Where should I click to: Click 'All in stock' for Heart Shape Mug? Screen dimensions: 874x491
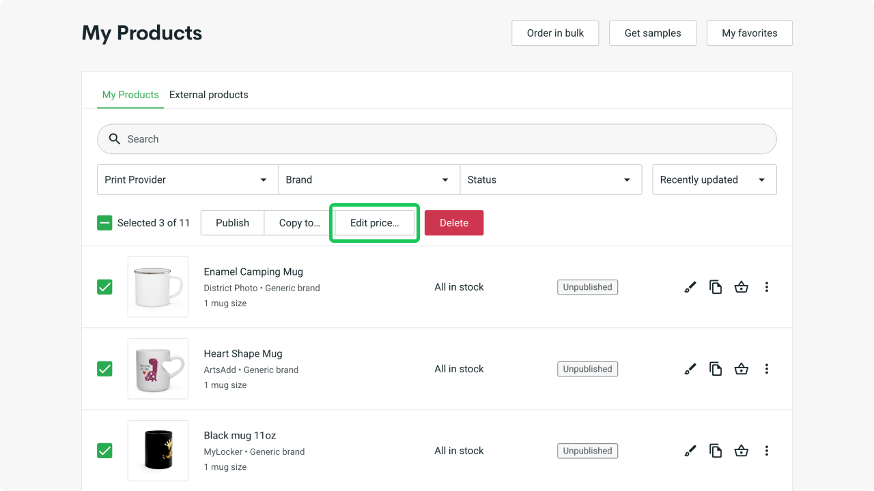coord(459,369)
